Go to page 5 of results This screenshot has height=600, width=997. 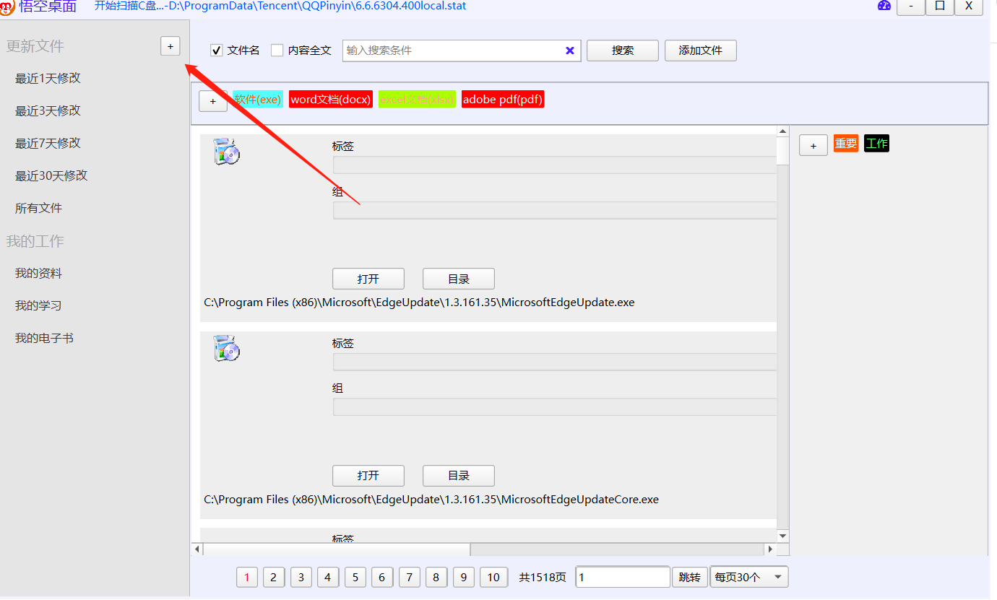pos(355,577)
